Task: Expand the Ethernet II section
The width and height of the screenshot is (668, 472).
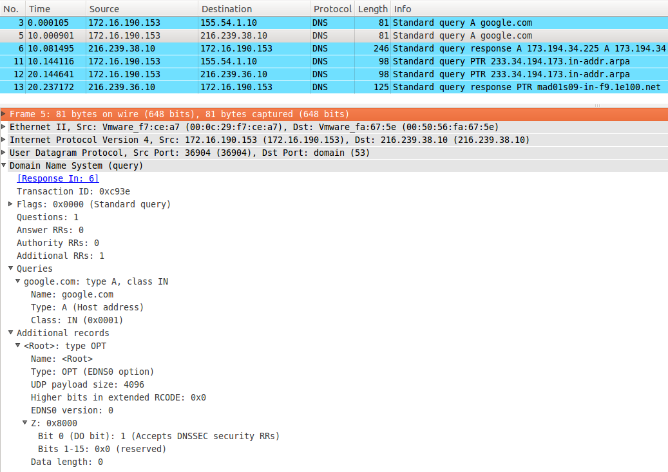Action: [x=4, y=126]
